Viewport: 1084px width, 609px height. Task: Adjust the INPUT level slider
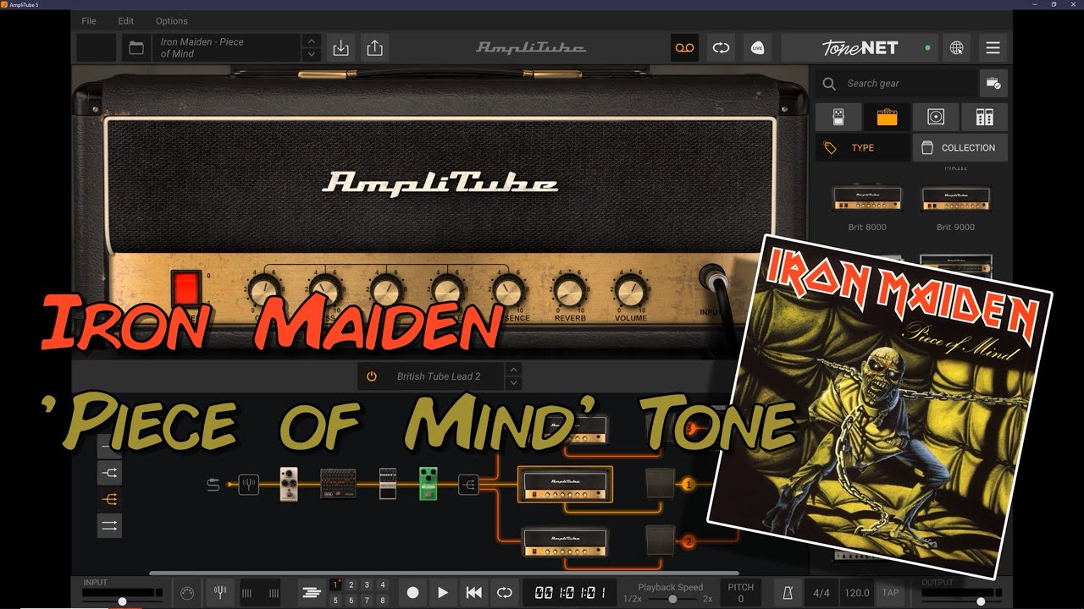click(122, 601)
